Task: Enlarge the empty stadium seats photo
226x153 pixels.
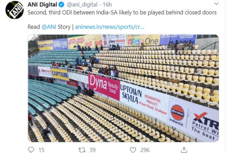Action: click(124, 88)
